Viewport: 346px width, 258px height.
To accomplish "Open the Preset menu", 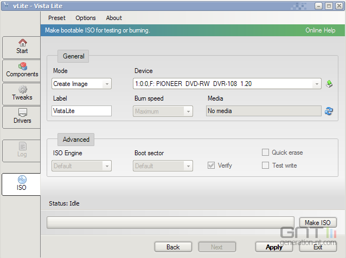I will pos(57,18).
